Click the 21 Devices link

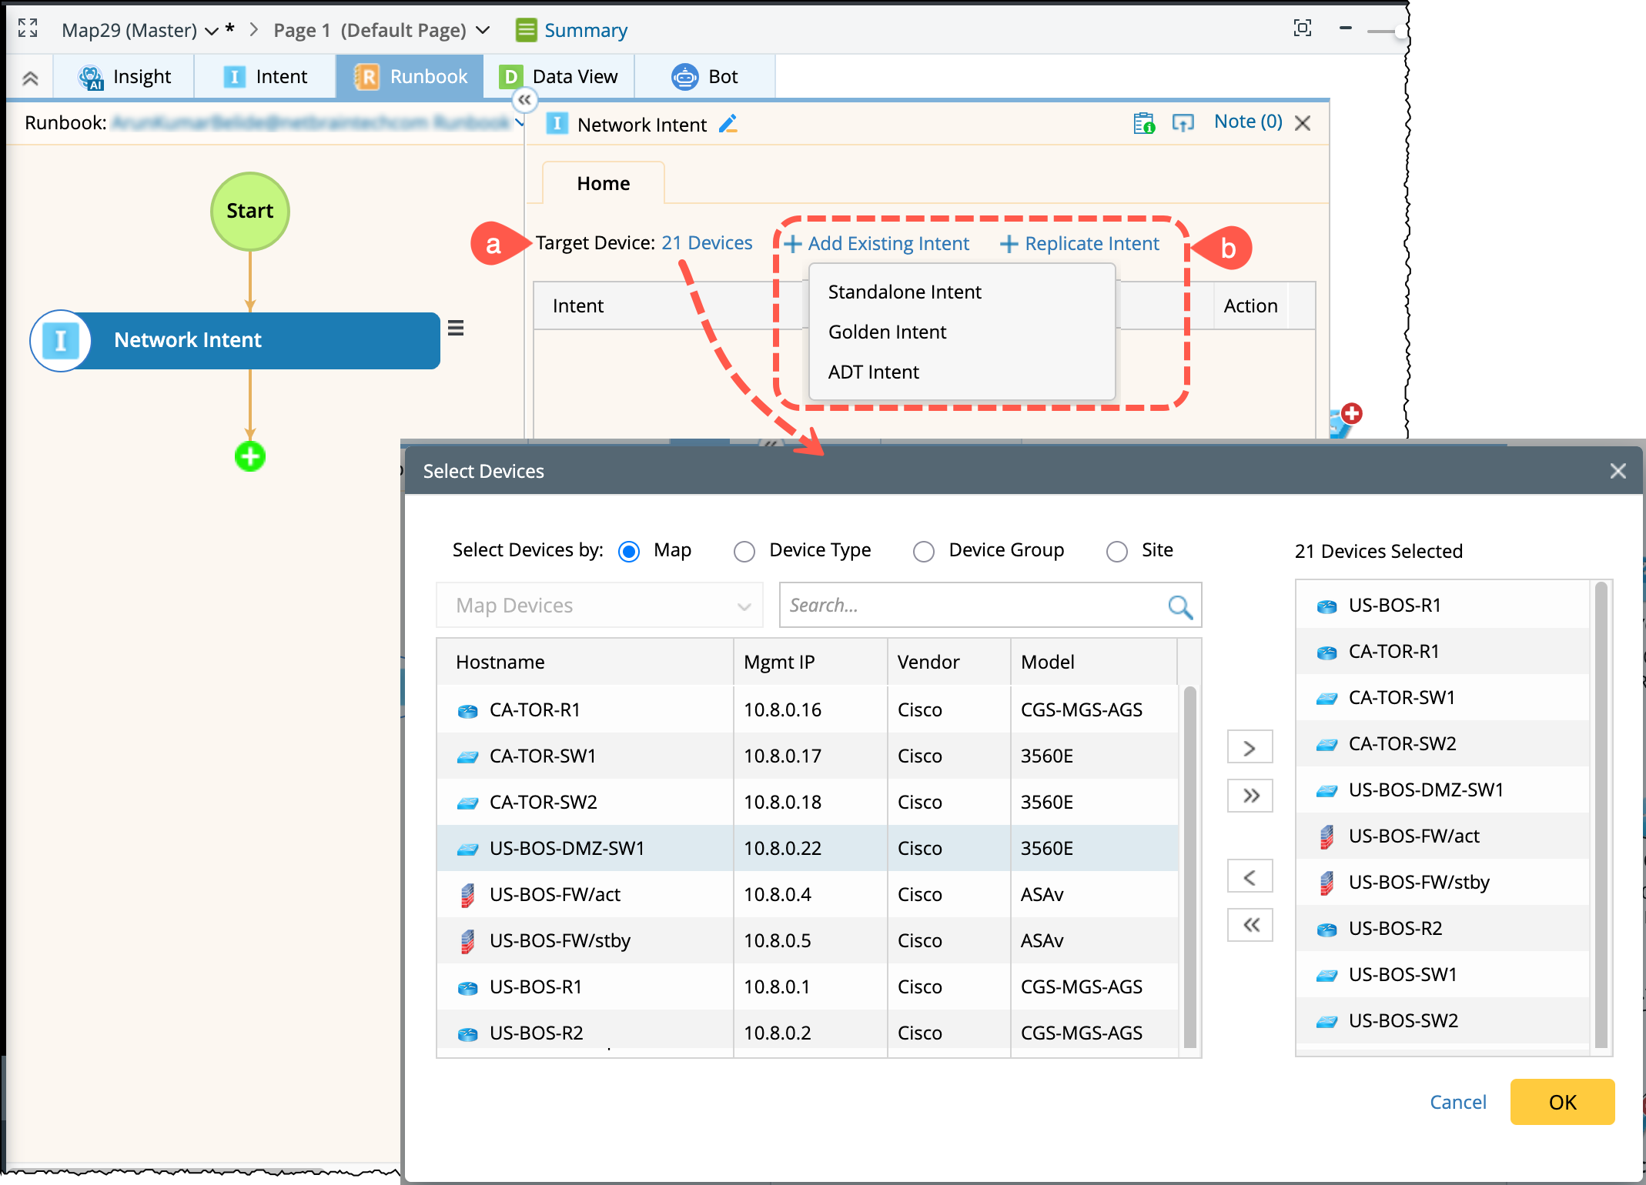pyautogui.click(x=706, y=243)
